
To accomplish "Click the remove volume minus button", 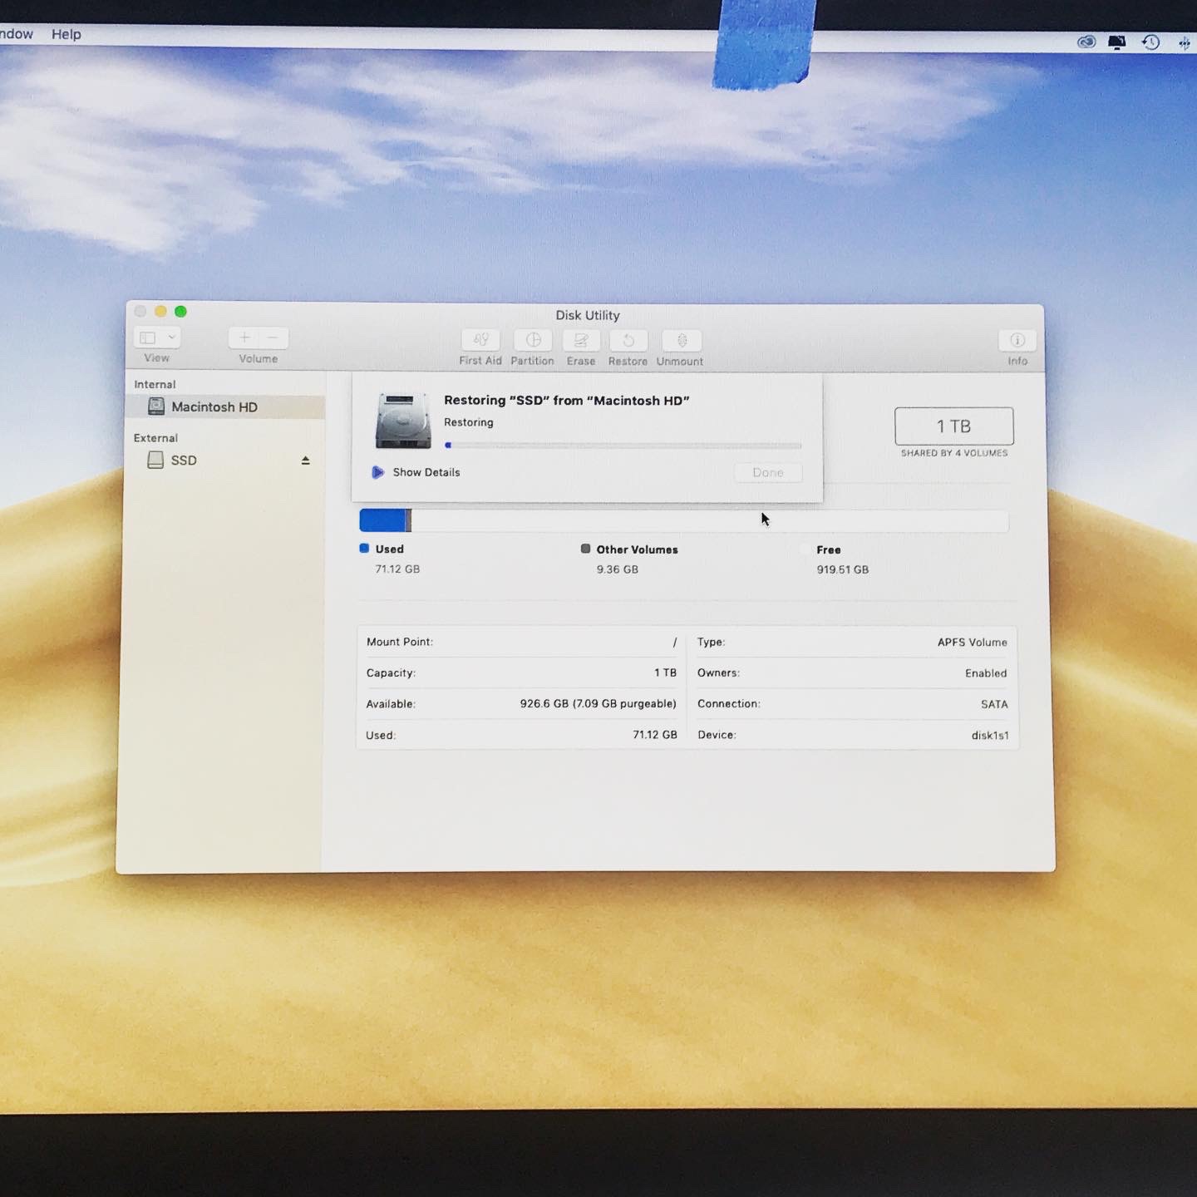I will (x=273, y=337).
